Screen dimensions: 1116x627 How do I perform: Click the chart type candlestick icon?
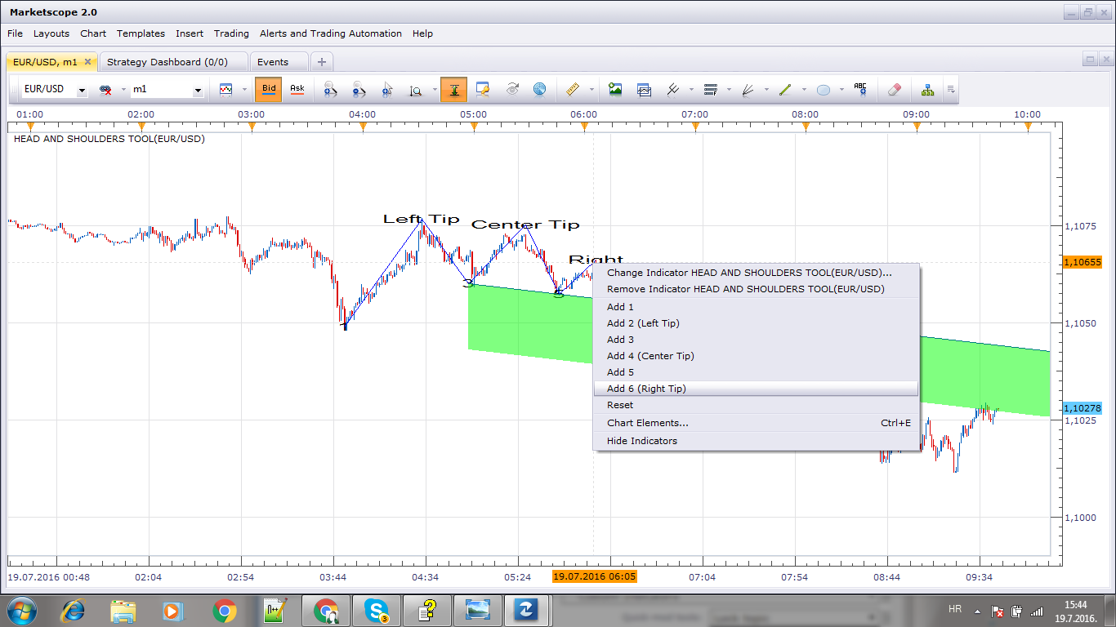point(226,89)
